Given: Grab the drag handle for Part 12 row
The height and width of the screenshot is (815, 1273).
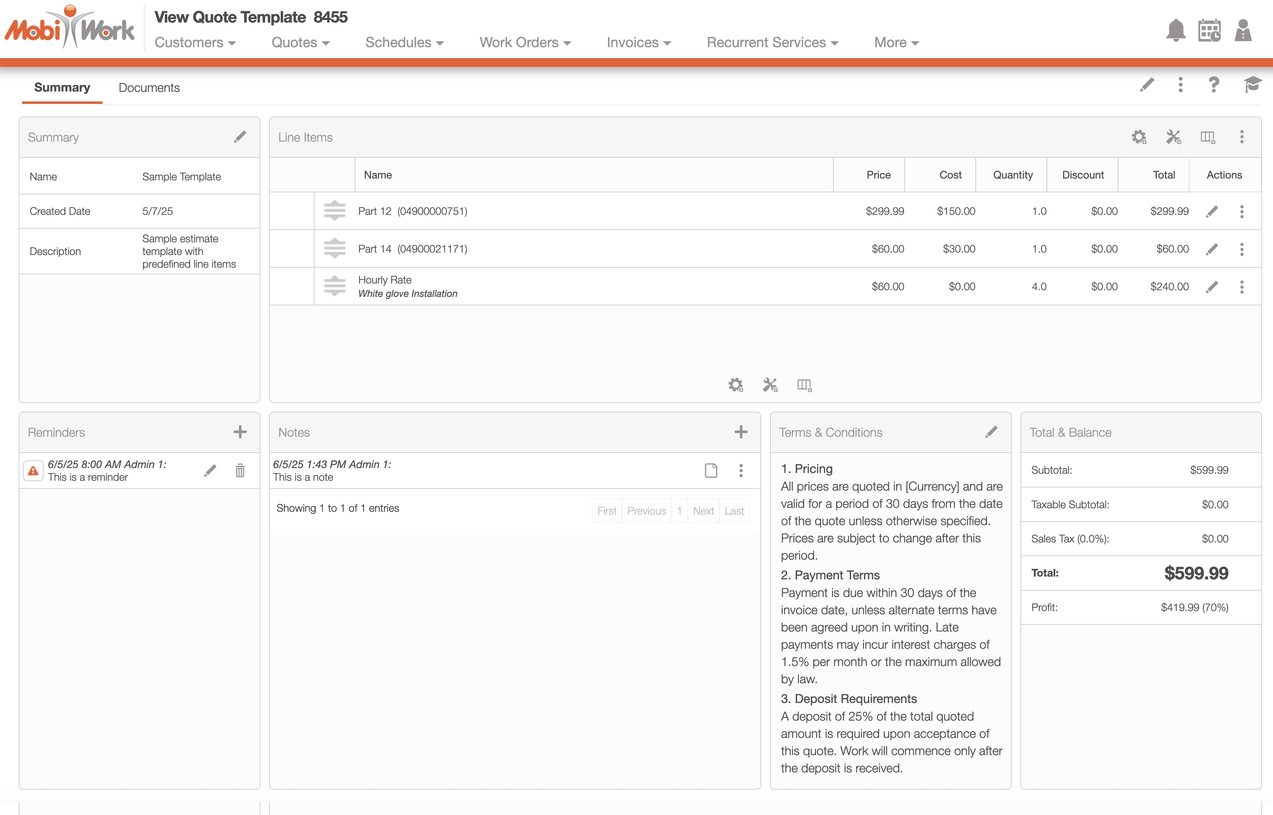Looking at the screenshot, I should 335,211.
